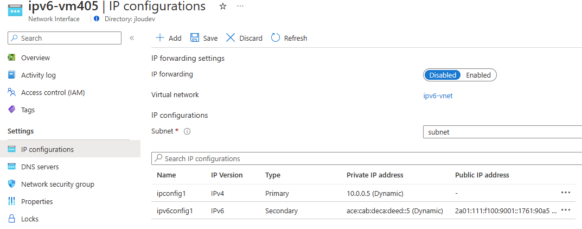The height and width of the screenshot is (229, 582).
Task: Click the Discard button label
Action: pos(251,38)
